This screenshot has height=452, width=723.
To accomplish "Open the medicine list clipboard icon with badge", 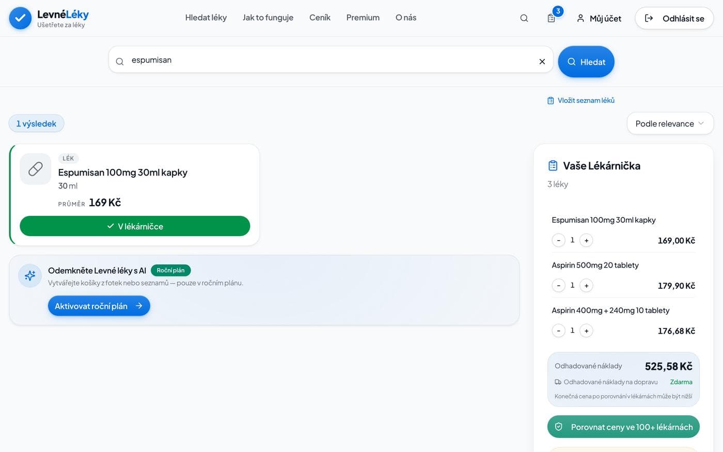I will [x=552, y=18].
